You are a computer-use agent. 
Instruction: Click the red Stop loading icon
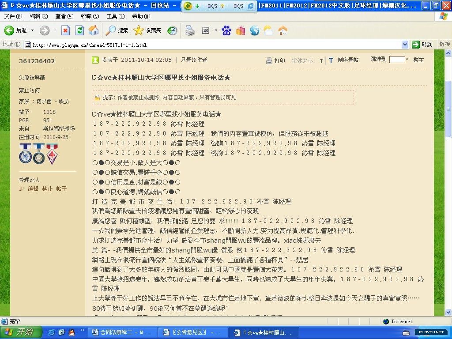[65, 30]
